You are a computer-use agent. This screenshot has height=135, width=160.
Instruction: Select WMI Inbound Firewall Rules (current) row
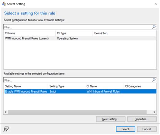pos(80,38)
